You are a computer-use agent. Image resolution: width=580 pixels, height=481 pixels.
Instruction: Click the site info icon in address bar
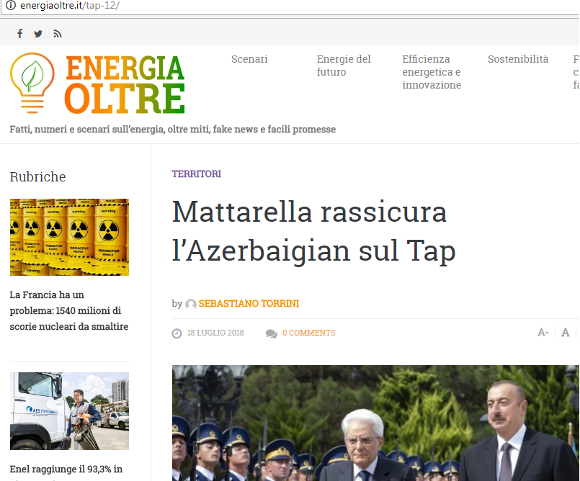pos(9,6)
